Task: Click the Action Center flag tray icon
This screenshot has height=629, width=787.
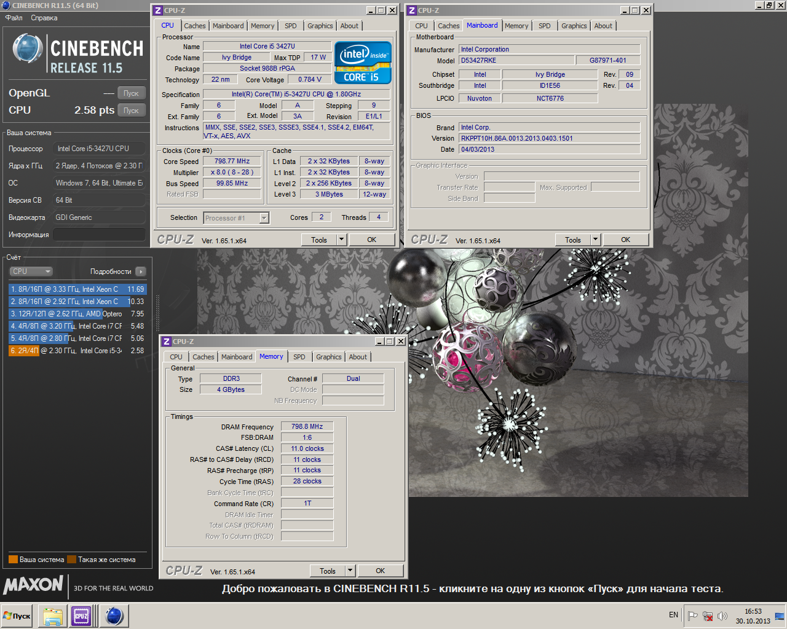Action: 692,615
